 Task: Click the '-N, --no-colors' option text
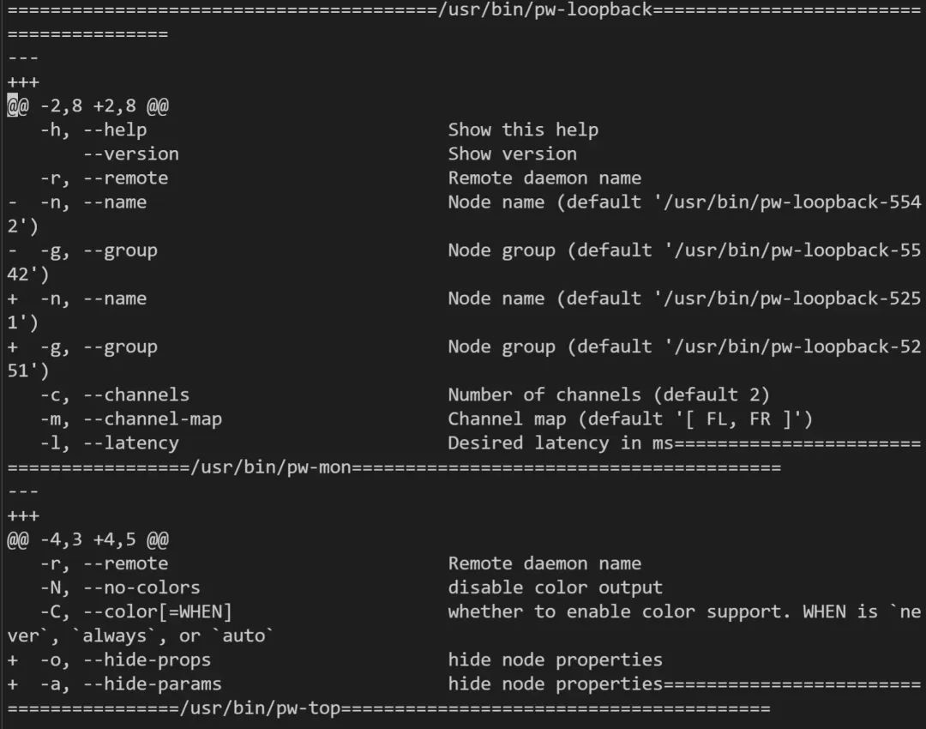(120, 588)
